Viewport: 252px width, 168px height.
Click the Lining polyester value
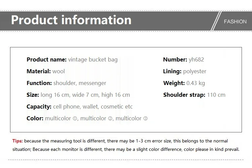[195, 71]
